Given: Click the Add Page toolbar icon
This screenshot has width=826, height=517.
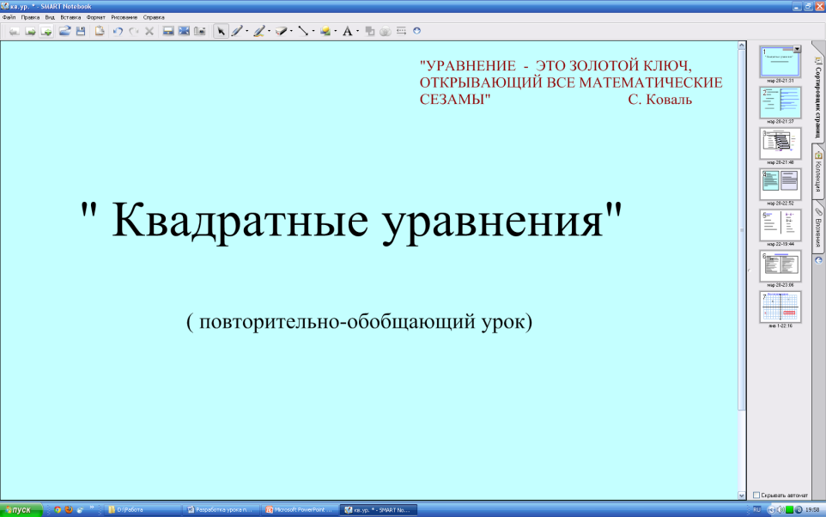Looking at the screenshot, I should 46,31.
